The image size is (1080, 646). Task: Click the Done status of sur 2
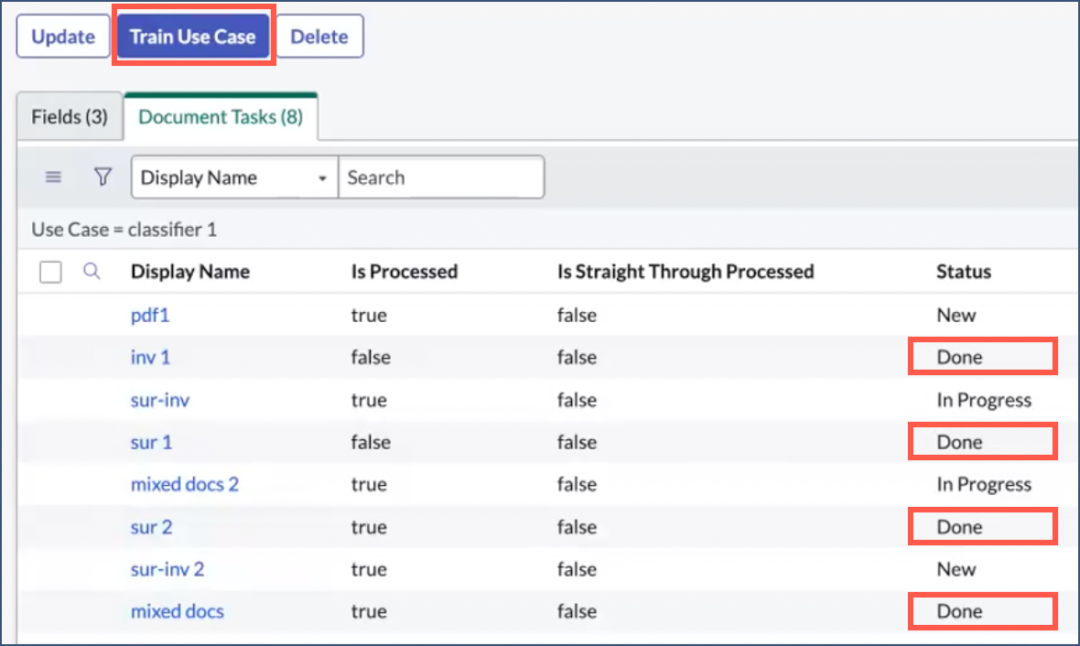[x=959, y=527]
